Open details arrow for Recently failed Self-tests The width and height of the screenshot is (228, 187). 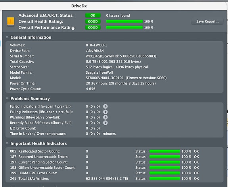pos(105,123)
